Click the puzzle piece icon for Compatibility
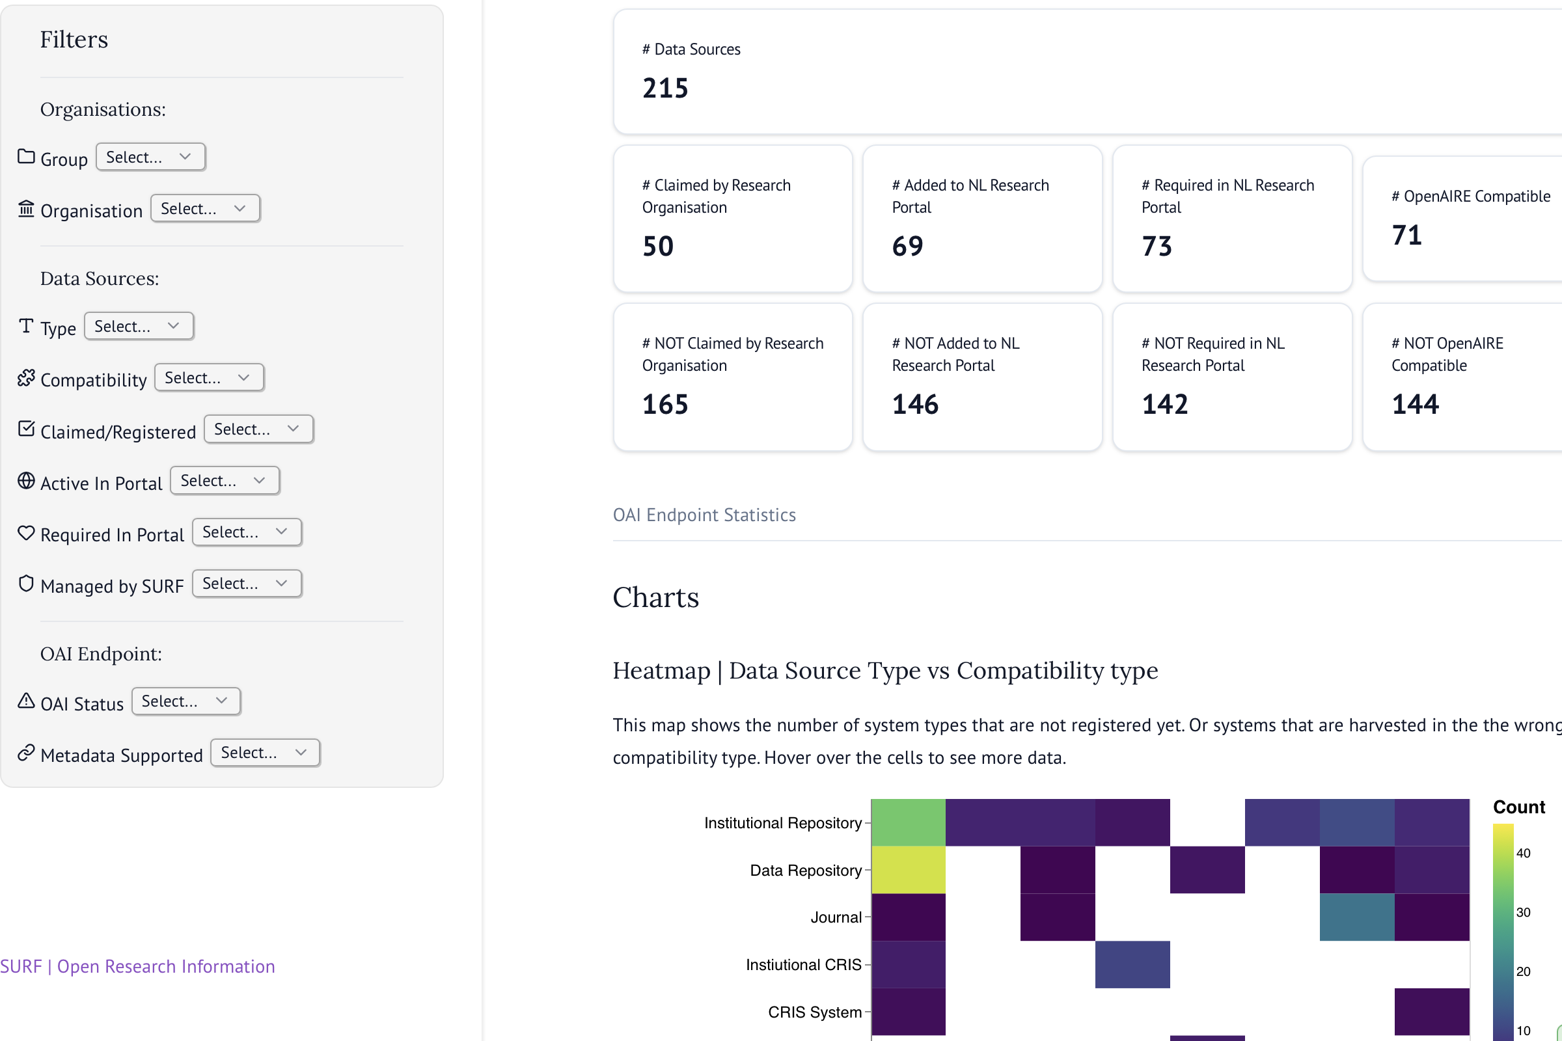1562x1041 pixels. click(25, 377)
